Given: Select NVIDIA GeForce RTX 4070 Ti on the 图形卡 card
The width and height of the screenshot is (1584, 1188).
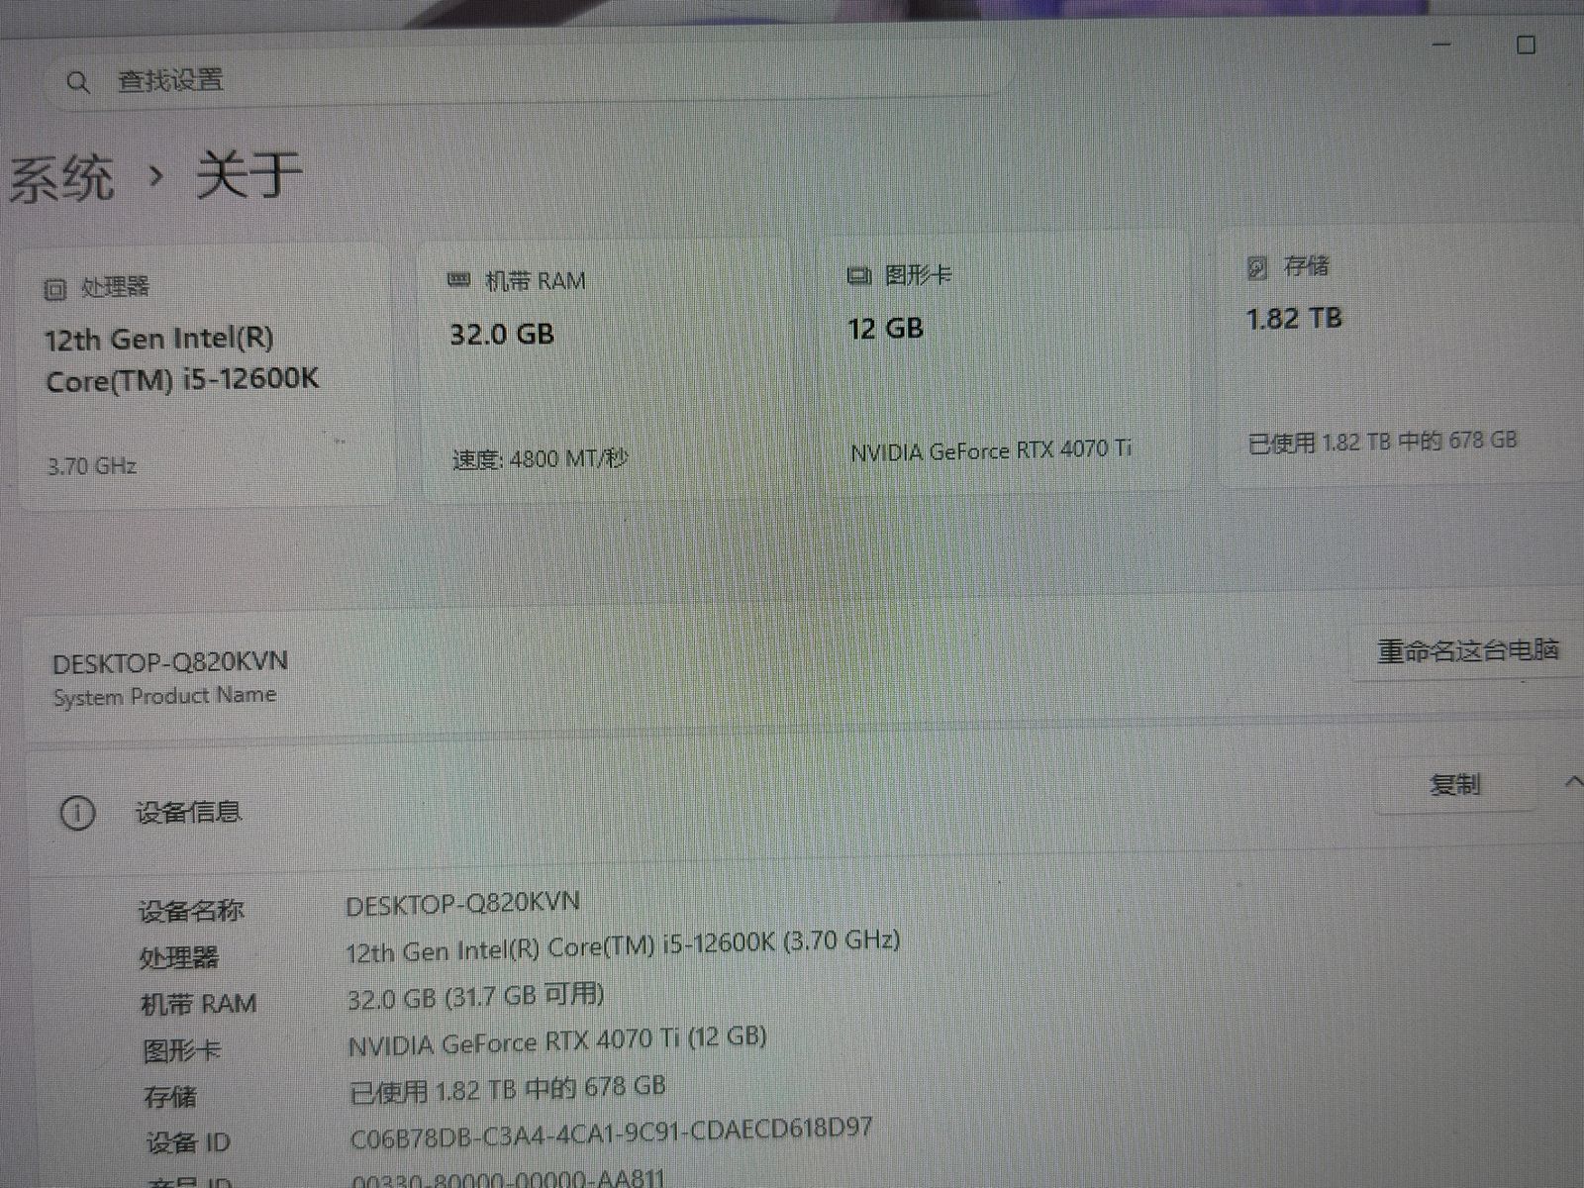Looking at the screenshot, I should click(990, 450).
